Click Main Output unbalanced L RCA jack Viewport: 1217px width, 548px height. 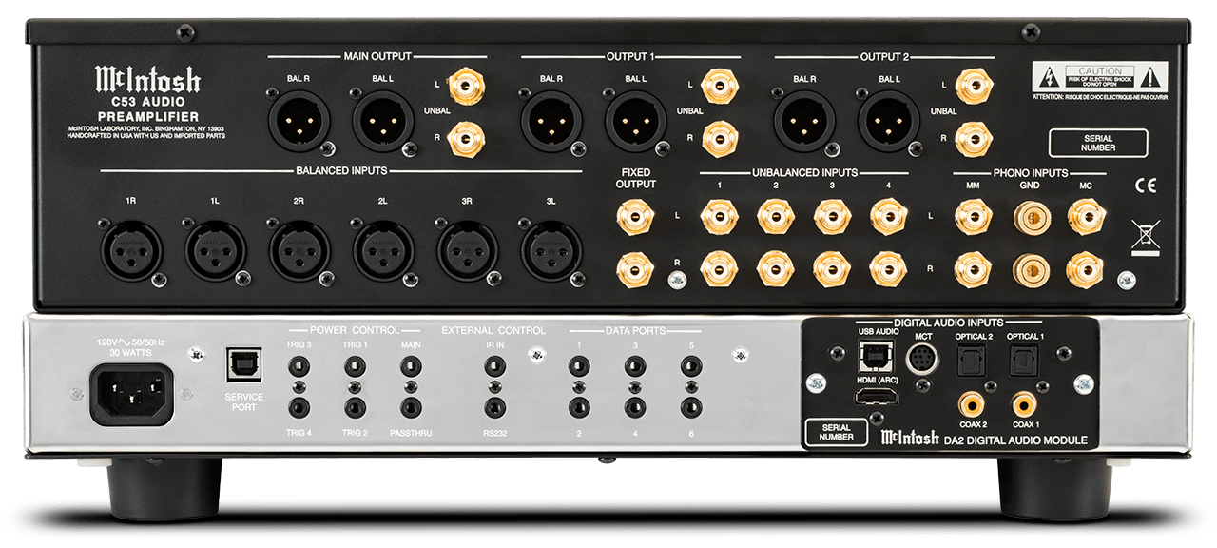click(465, 87)
